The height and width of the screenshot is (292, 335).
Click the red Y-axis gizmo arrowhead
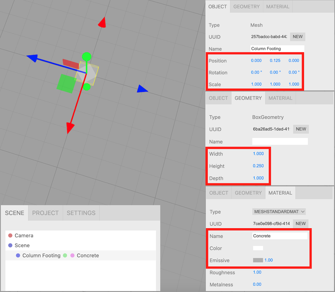click(102, 23)
